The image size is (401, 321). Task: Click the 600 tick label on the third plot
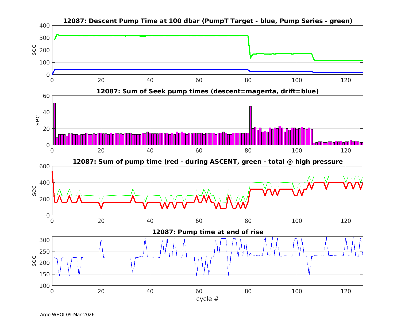pyautogui.click(x=45, y=166)
